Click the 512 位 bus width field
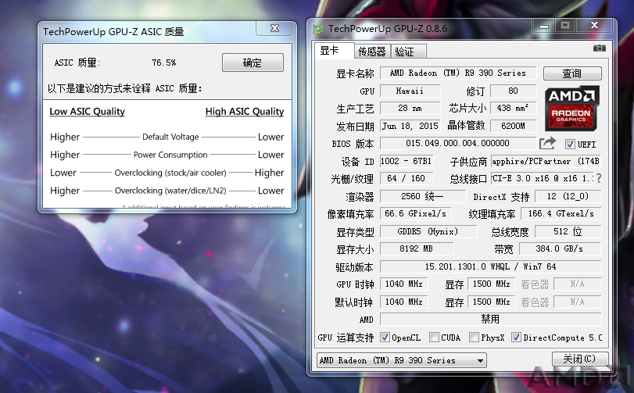The height and width of the screenshot is (393, 634). click(x=568, y=231)
